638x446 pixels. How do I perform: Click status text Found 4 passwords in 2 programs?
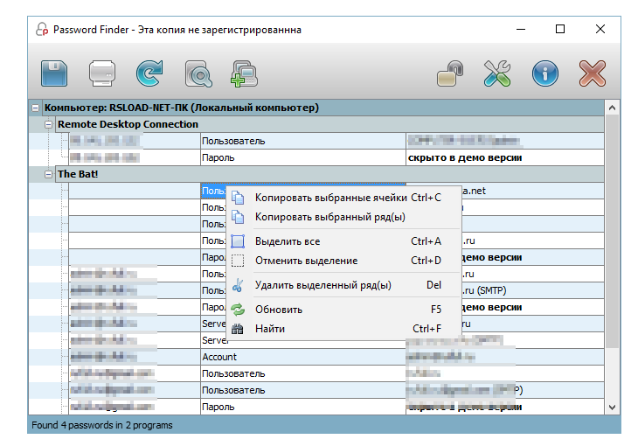[102, 425]
